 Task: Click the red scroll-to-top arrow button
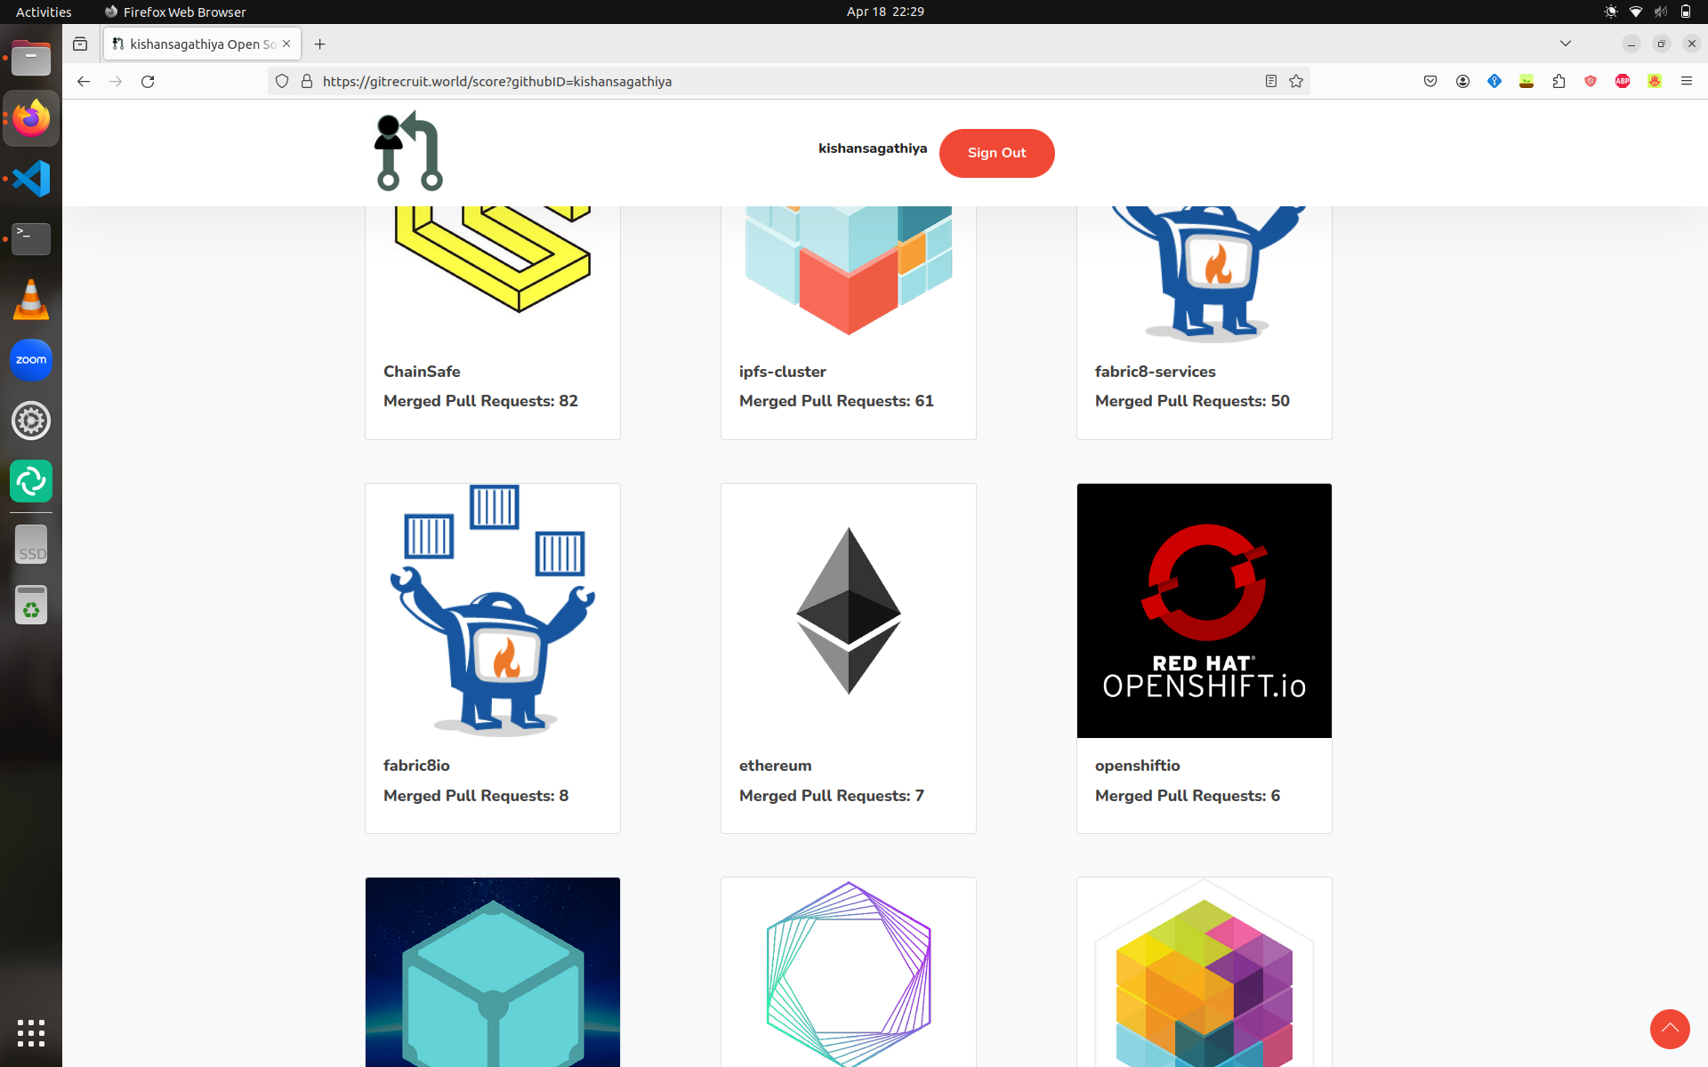[x=1670, y=1029]
